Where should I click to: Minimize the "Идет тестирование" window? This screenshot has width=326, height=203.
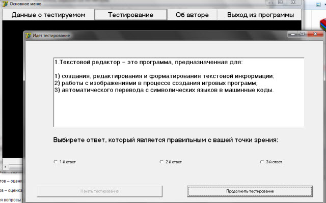293,34
